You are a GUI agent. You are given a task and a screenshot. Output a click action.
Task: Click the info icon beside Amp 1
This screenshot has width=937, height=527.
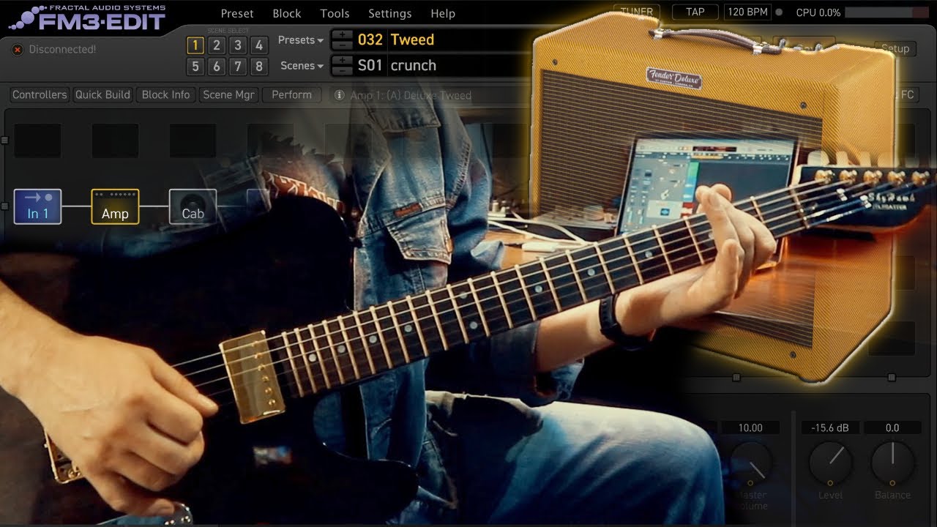tap(340, 95)
